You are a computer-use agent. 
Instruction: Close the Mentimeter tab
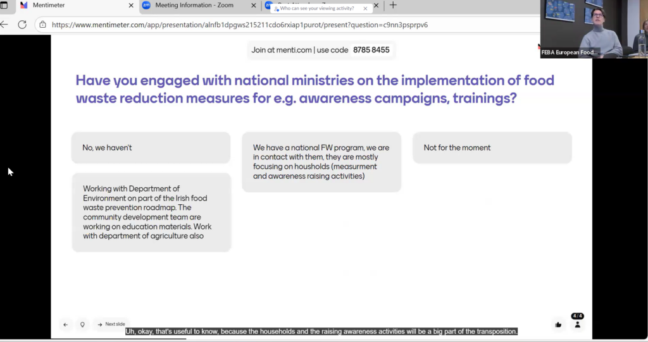click(131, 6)
